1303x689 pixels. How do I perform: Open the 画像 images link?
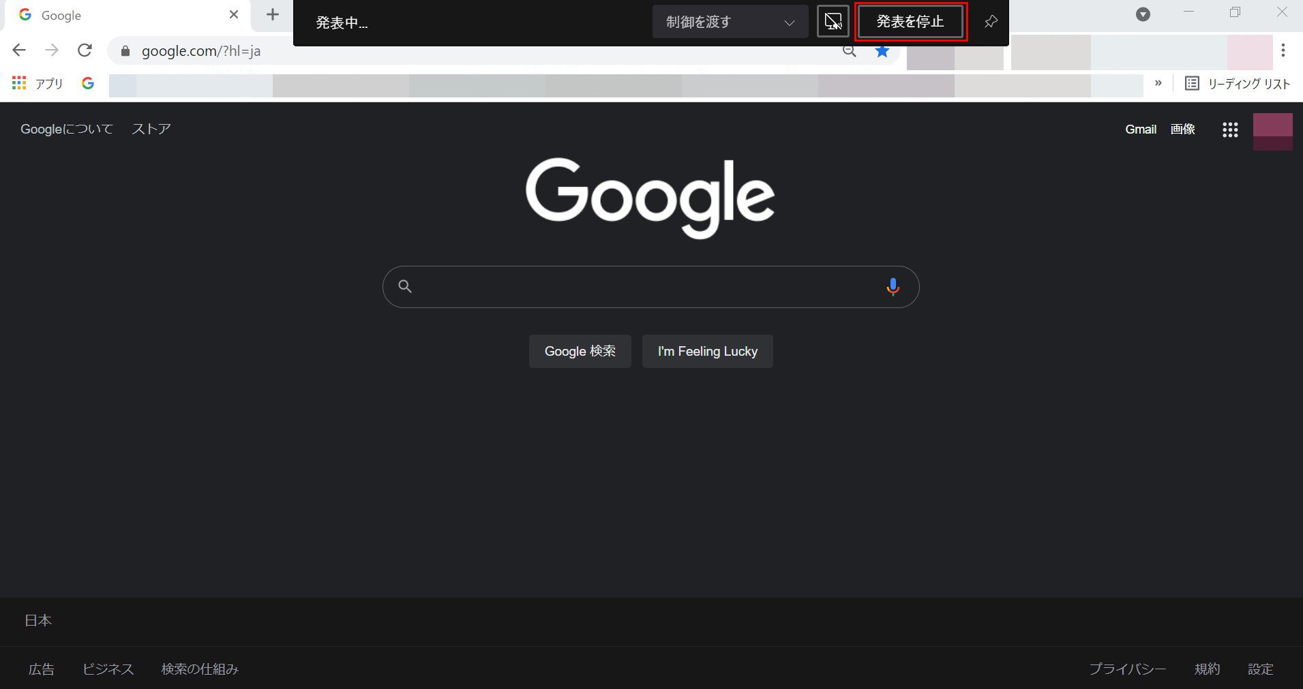click(1183, 129)
